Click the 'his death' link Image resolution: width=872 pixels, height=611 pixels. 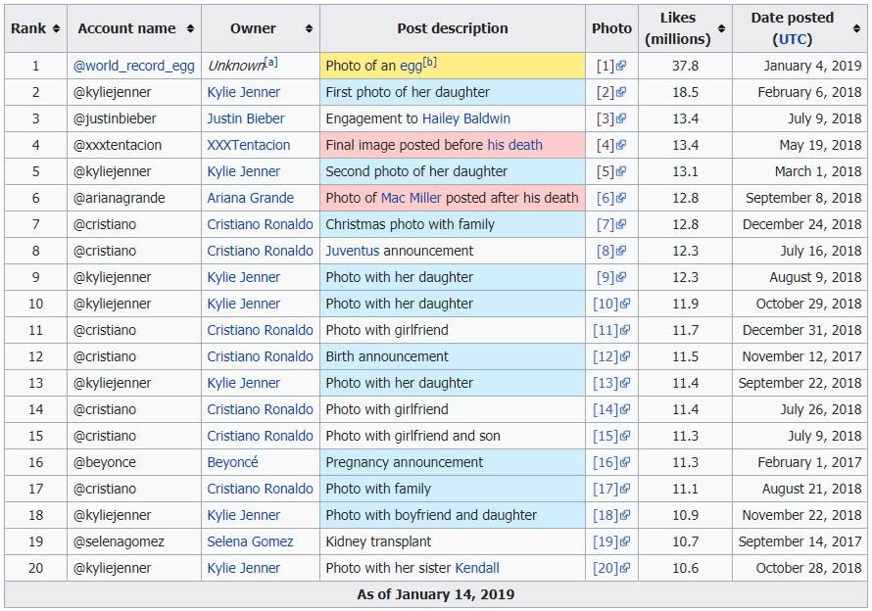point(515,145)
